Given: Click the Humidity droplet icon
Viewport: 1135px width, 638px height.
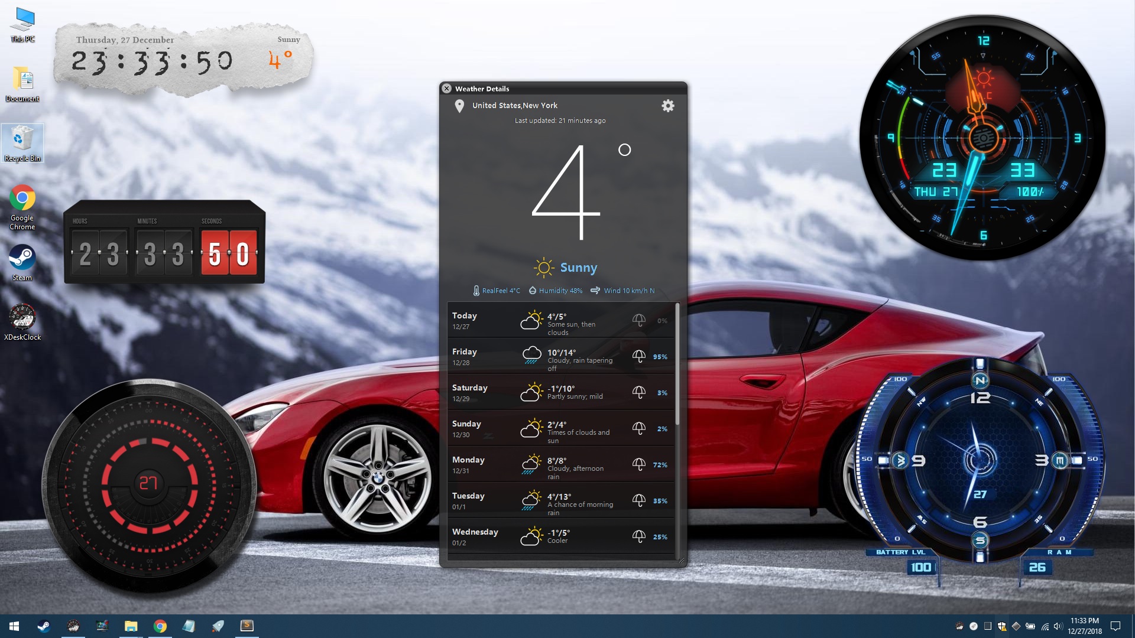Looking at the screenshot, I should click(x=533, y=291).
